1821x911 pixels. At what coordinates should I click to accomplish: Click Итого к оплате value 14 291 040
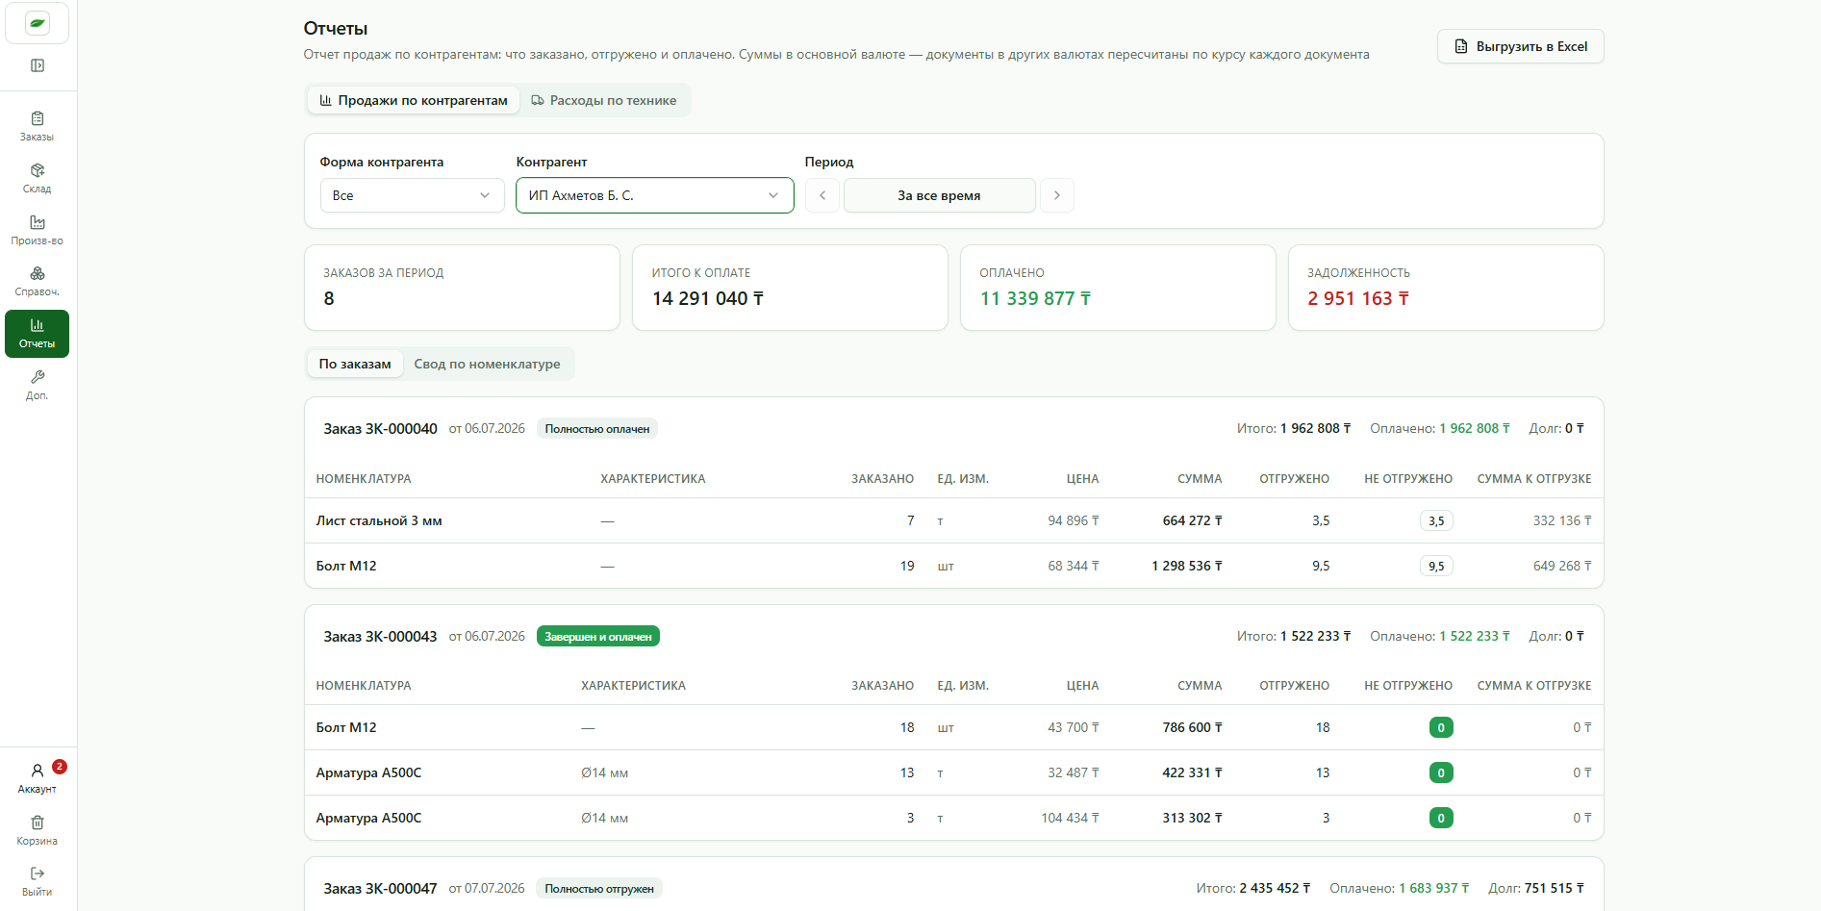[x=708, y=298]
